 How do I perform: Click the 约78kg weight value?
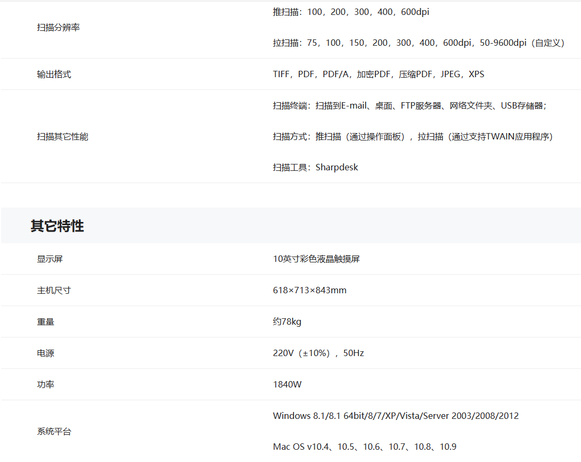coord(287,322)
